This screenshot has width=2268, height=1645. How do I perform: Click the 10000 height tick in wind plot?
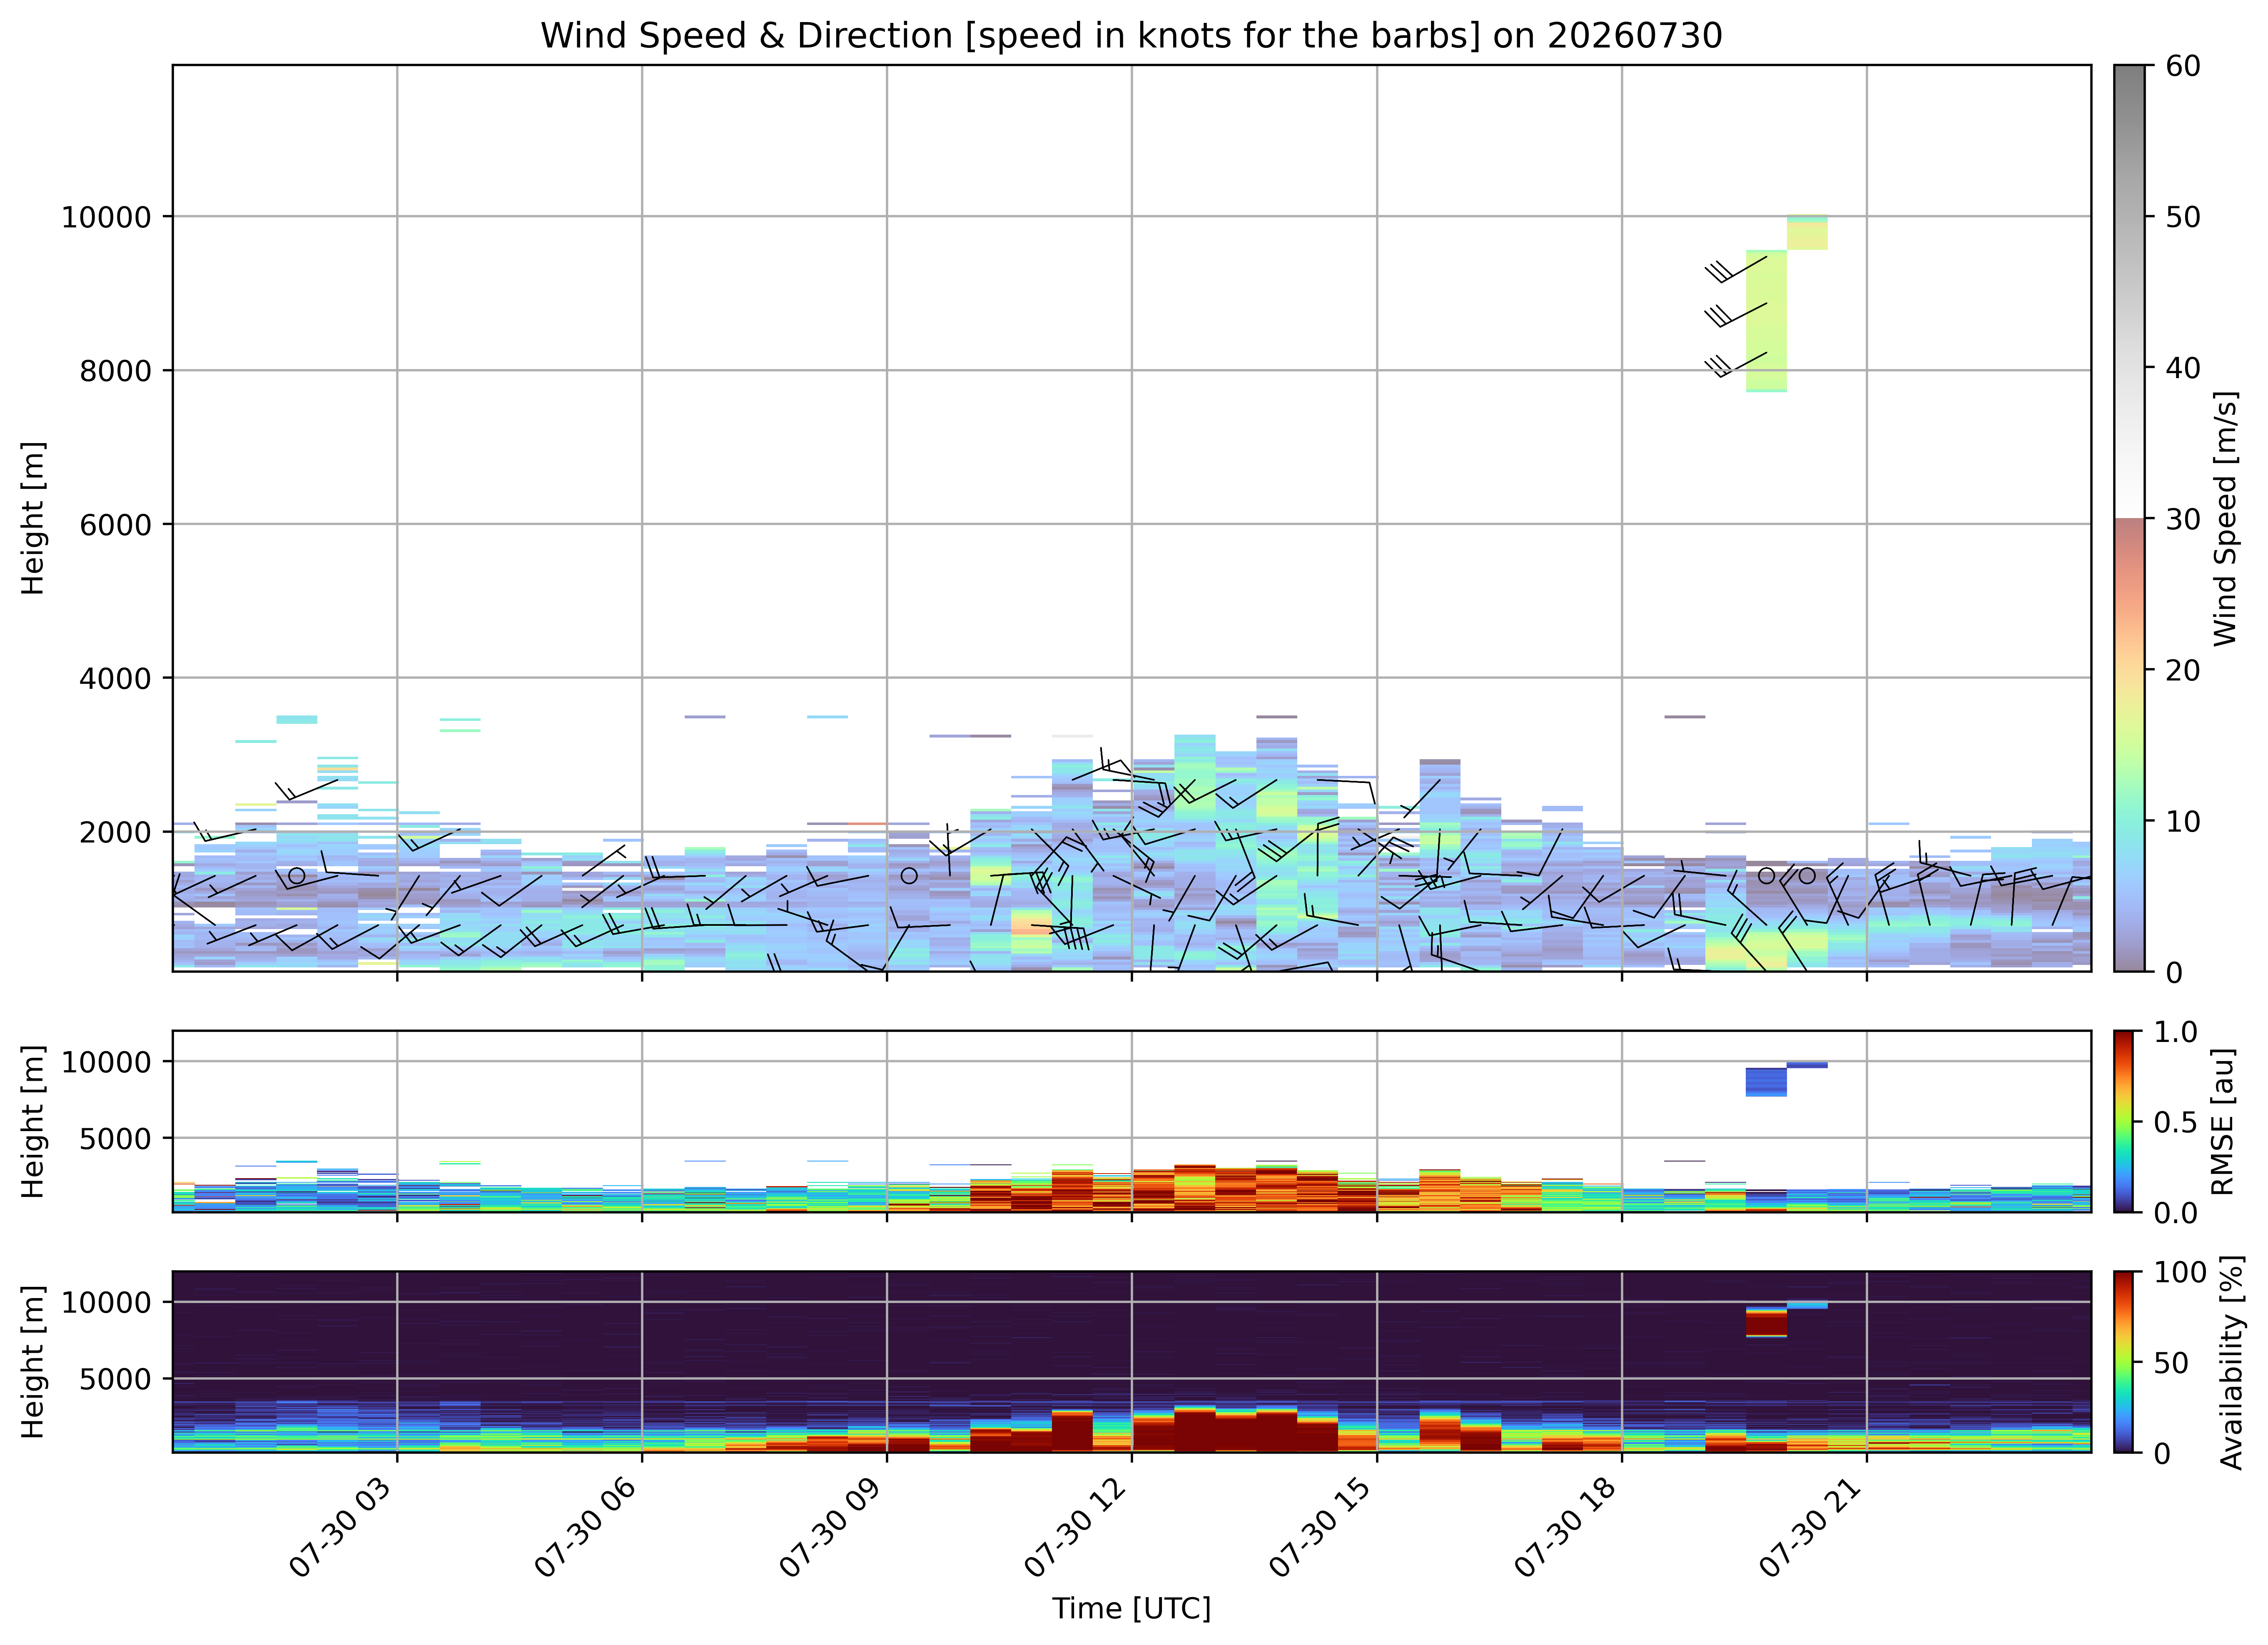click(x=106, y=217)
